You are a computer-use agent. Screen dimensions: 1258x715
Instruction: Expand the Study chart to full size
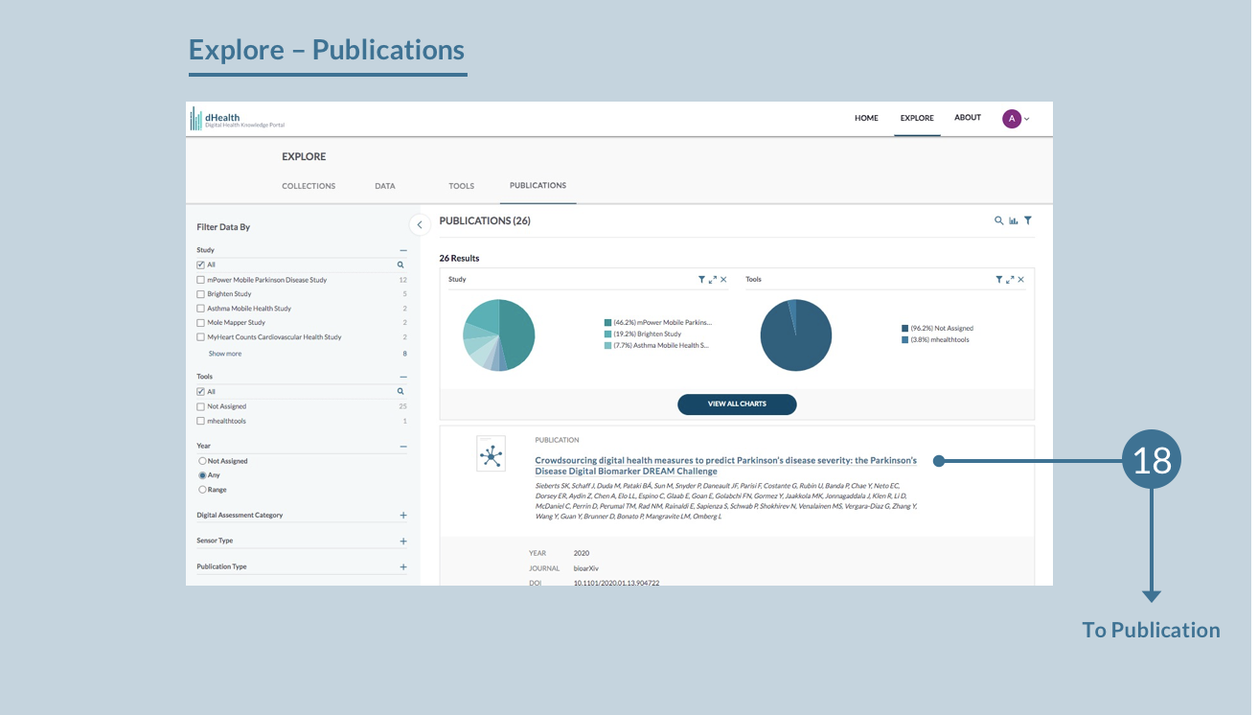(x=713, y=280)
